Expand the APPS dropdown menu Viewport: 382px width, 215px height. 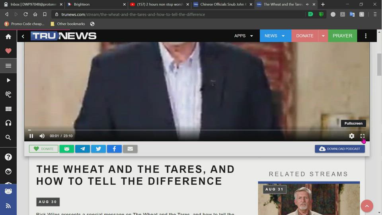tap(244, 36)
